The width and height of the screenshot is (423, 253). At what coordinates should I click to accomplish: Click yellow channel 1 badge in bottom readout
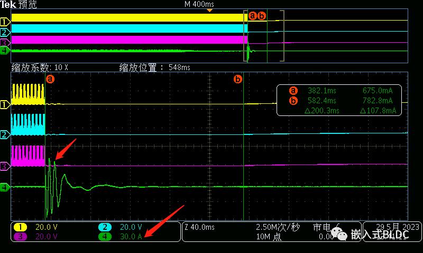tap(20, 227)
